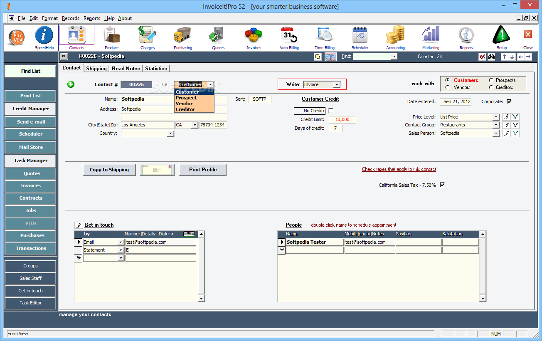Expand the Price Level dropdown
Viewport: 542px width, 341px height.
496,117
